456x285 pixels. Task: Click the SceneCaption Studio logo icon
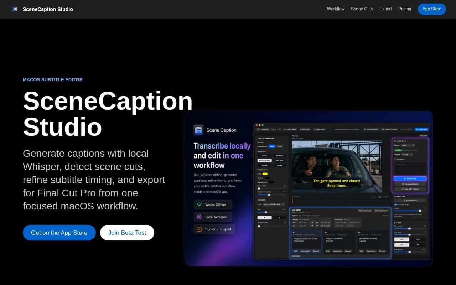[15, 9]
